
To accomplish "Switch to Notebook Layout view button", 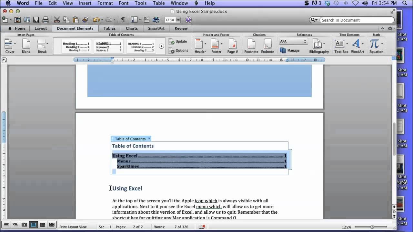I will click(42, 225).
